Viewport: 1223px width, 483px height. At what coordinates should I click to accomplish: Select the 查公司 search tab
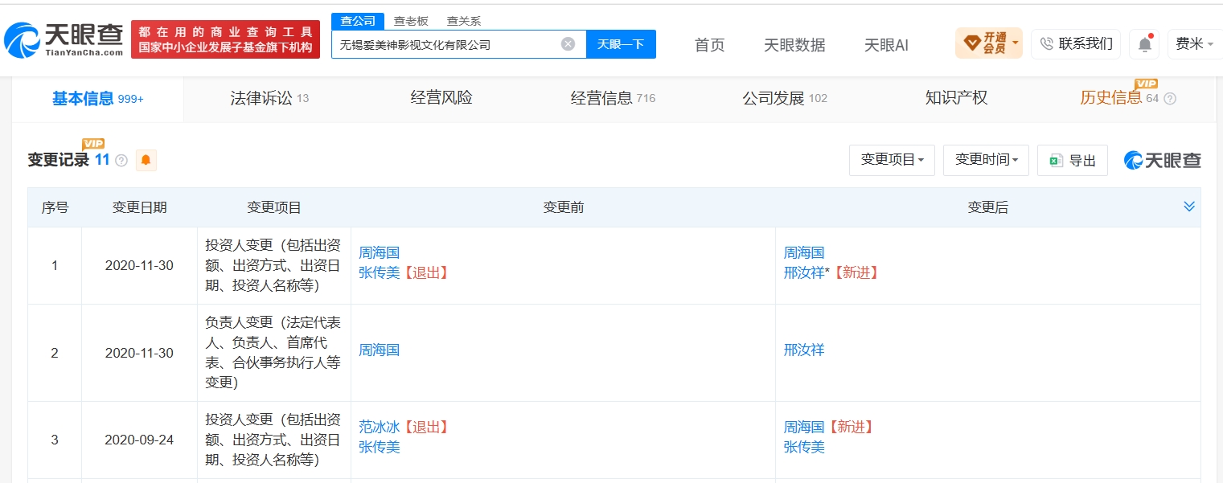358,21
